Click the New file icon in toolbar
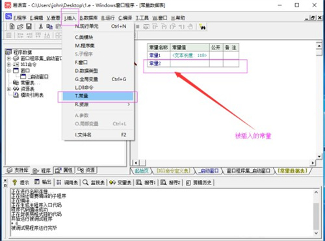The image size is (325, 241). pyautogui.click(x=12, y=27)
